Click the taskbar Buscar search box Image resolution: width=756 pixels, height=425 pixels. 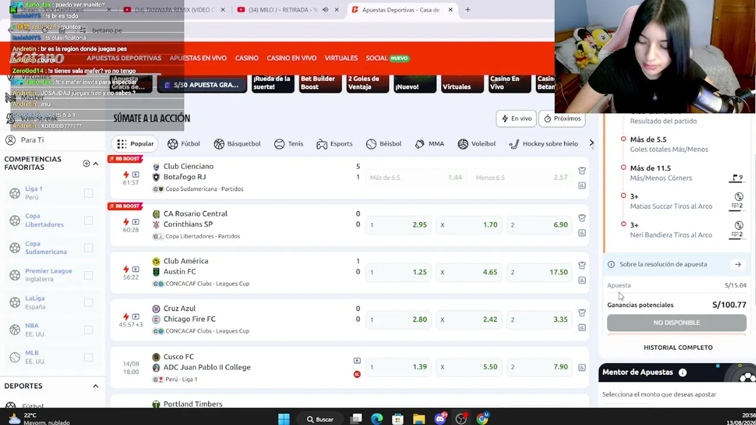[x=320, y=419]
